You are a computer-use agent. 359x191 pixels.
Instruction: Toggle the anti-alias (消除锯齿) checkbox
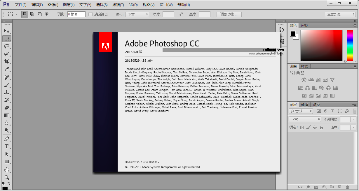[x=90, y=14]
